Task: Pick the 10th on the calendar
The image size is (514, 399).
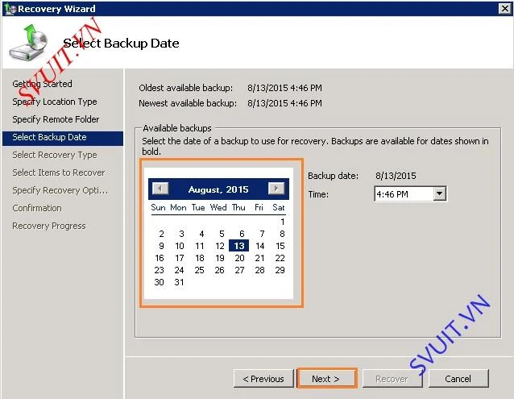Action: [x=180, y=246]
